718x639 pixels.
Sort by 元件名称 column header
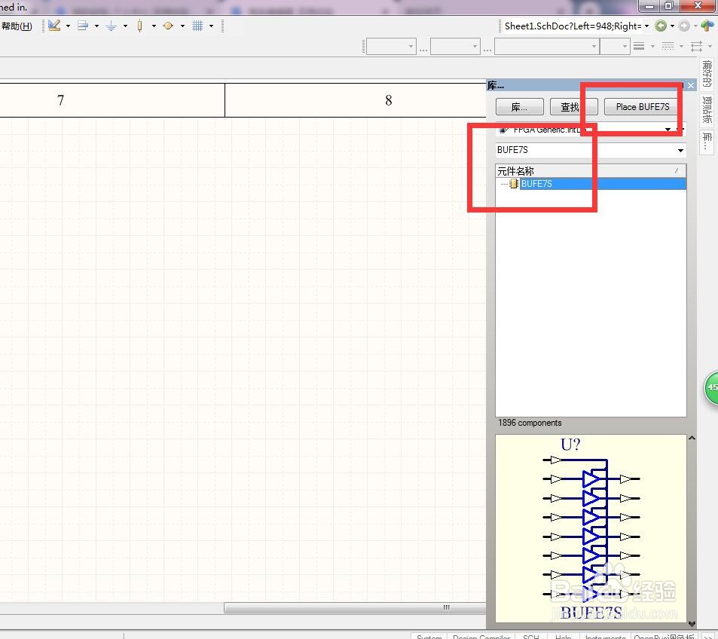591,171
